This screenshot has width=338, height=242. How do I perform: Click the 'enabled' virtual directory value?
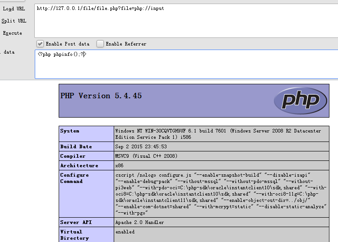125,232
